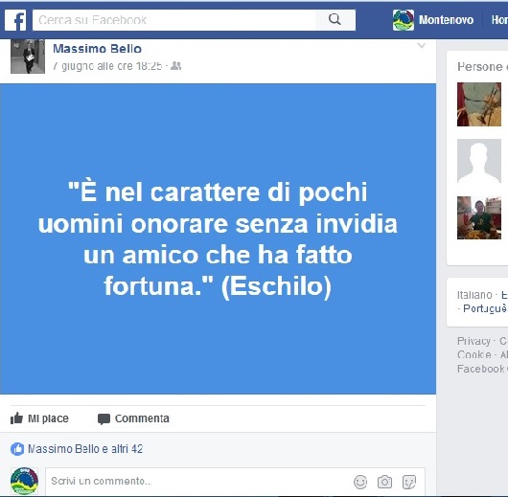Click the Facebook logo icon
Viewport: 508px width, 497px height.
pos(15,20)
